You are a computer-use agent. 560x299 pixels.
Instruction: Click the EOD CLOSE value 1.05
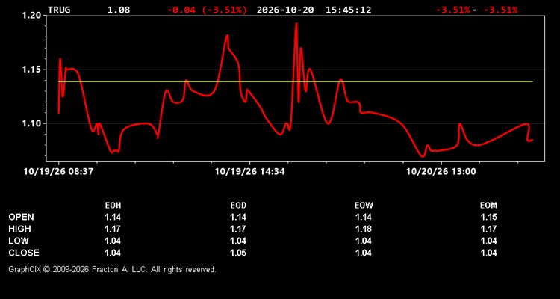(x=238, y=253)
